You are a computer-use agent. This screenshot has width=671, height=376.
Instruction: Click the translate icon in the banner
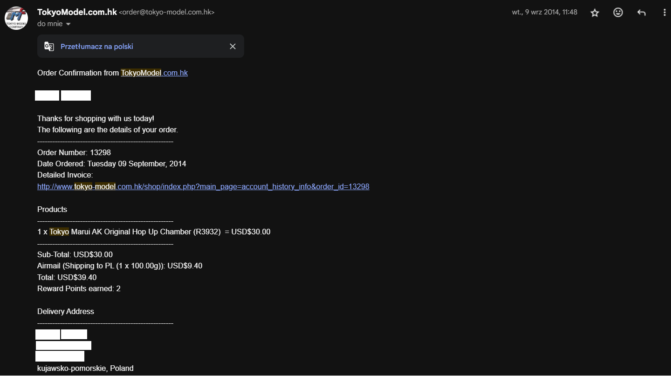[x=49, y=46]
